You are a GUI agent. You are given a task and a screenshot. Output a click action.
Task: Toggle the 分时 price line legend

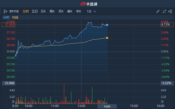[6, 17]
